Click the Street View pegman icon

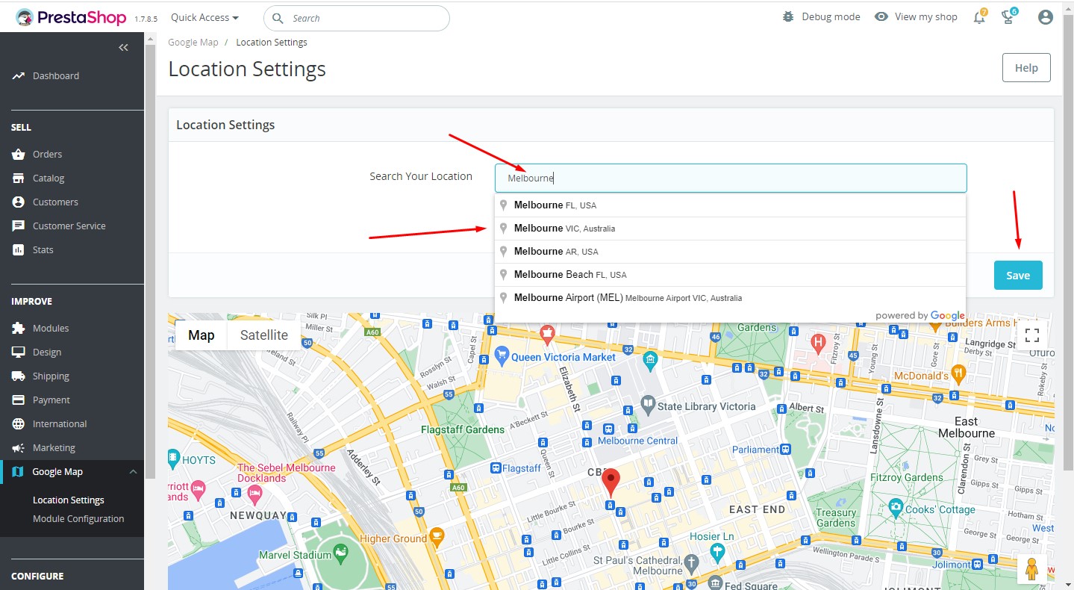pyautogui.click(x=1032, y=569)
